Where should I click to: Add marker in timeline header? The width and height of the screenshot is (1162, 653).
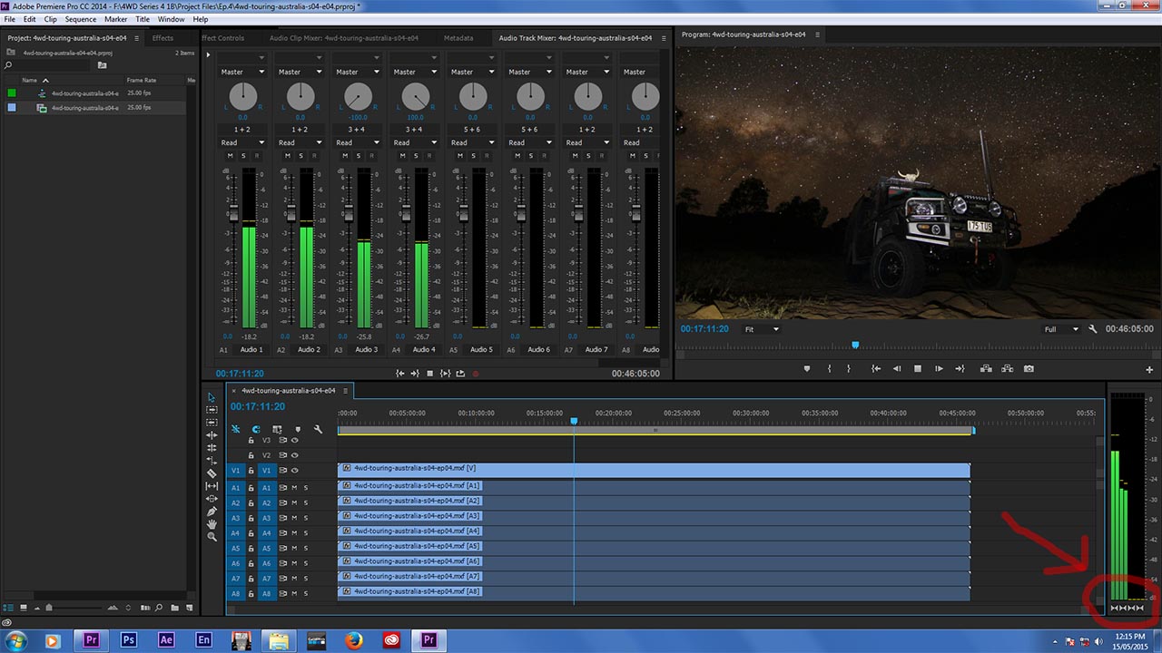pyautogui.click(x=298, y=429)
